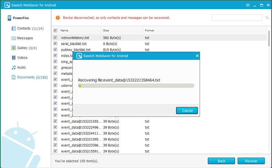
Task: Click the 819 Byte(s) size cell
Action: (112, 50)
